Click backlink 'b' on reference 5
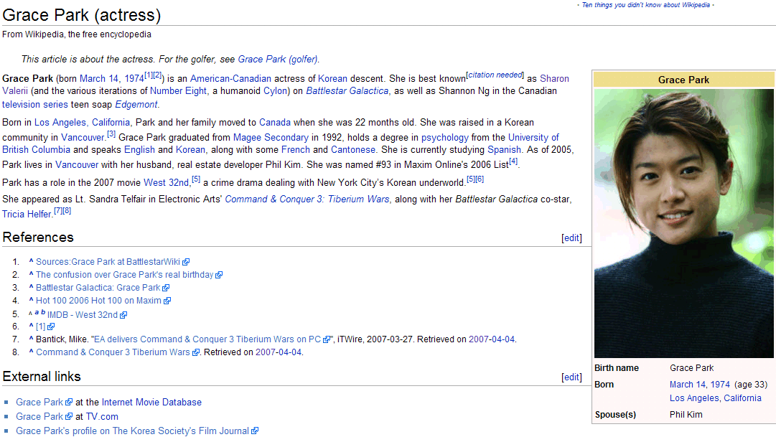The height and width of the screenshot is (437, 776). pos(43,312)
